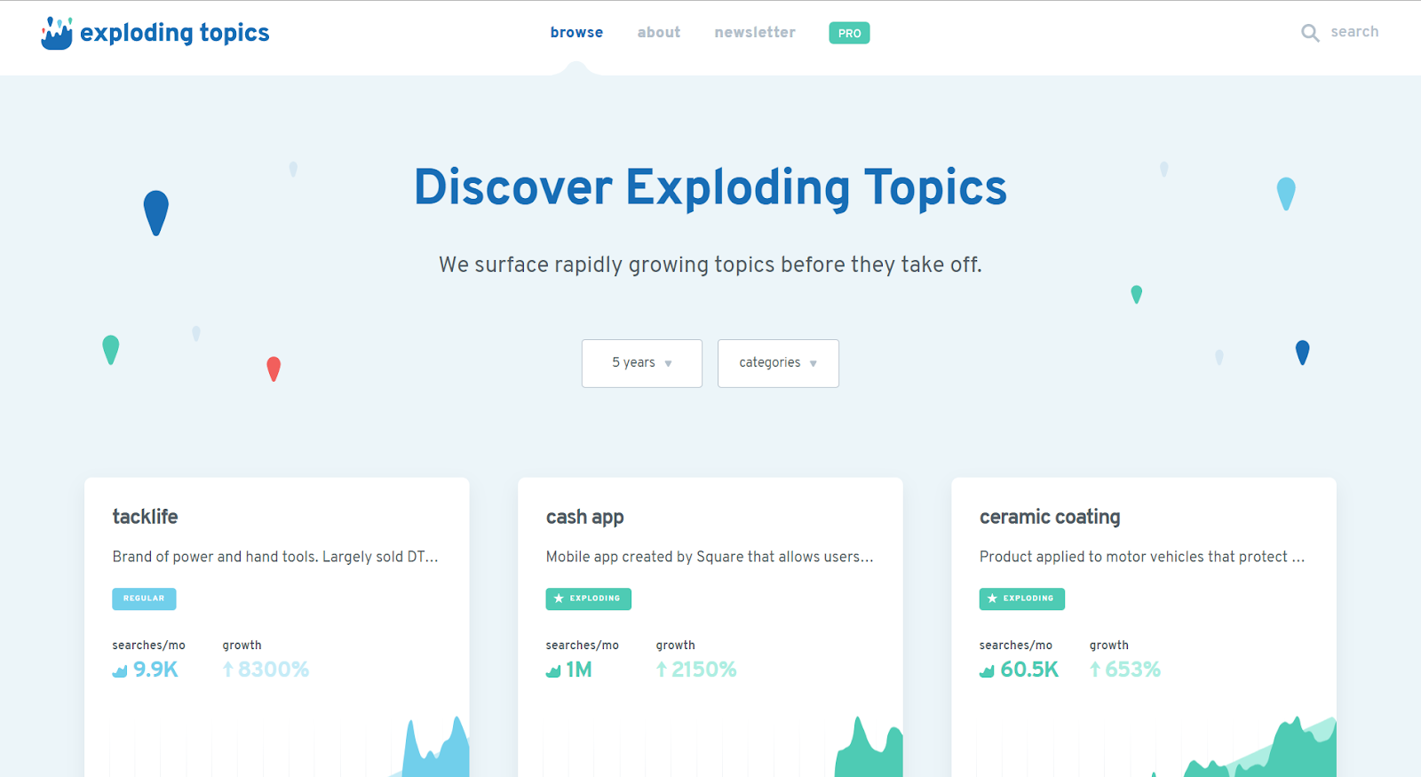Viewport: 1421px width, 777px height.
Task: Click the PRO badge button
Action: coord(849,33)
